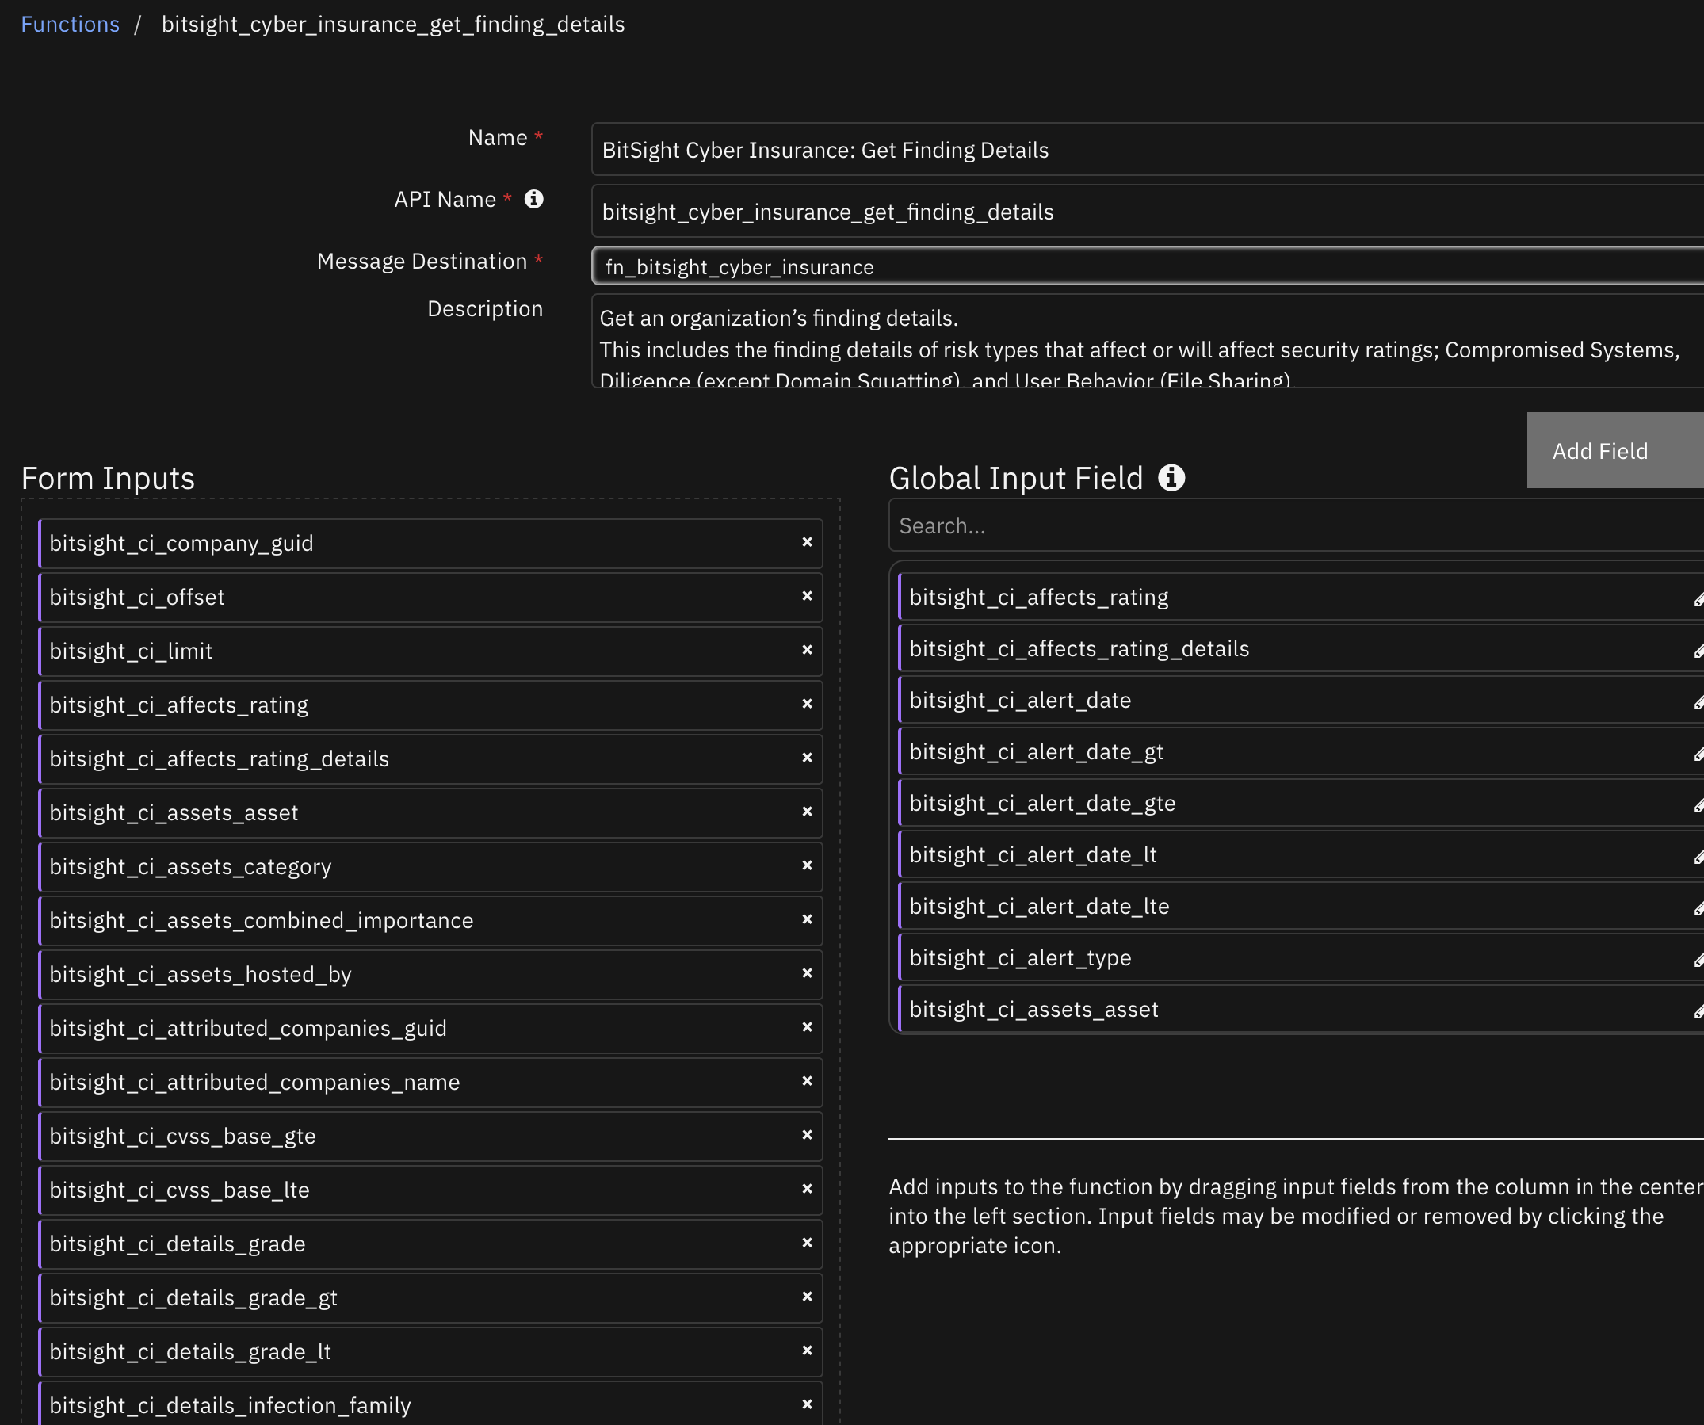This screenshot has width=1704, height=1425.
Task: Remove bitsight_ci_attributed_companies_name form input
Action: 807,1081
